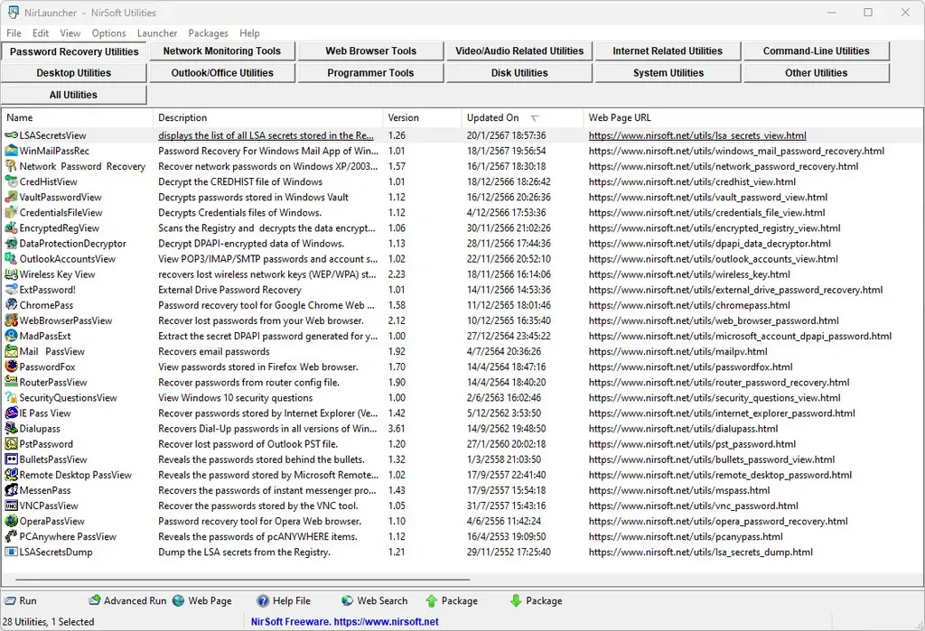Open the lsa_secrets_view.html URL

697,135
